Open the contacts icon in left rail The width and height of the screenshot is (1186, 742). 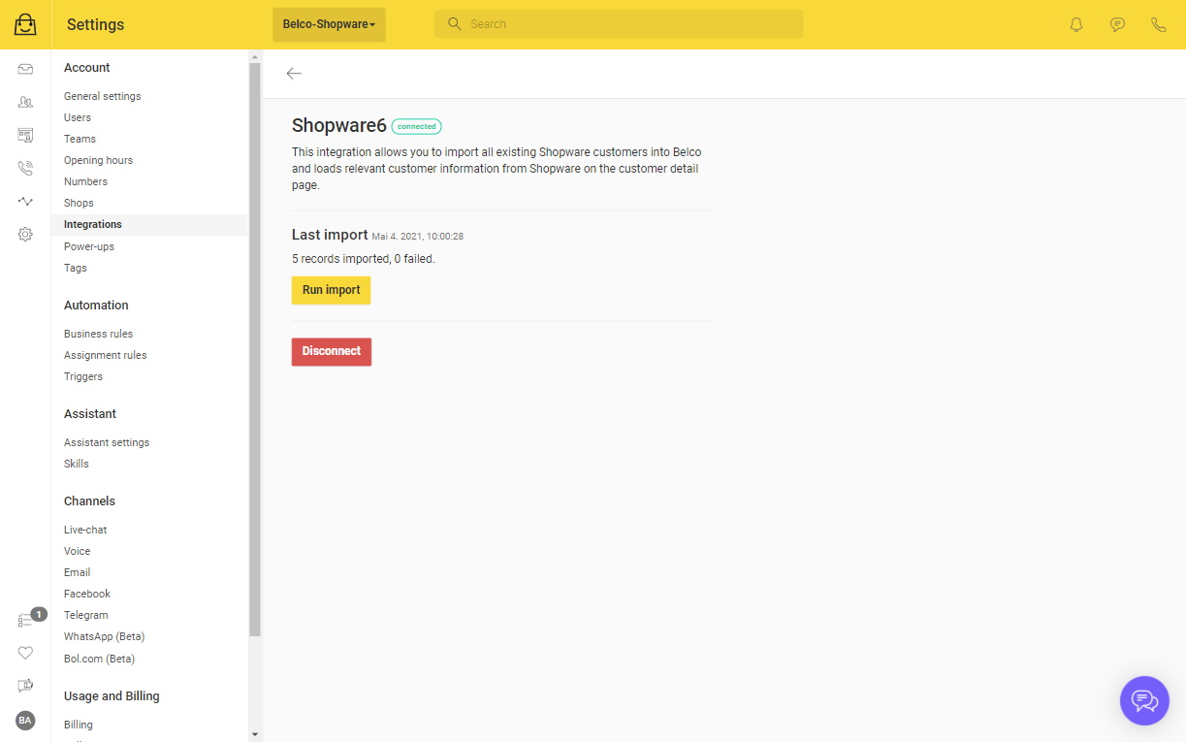point(25,102)
